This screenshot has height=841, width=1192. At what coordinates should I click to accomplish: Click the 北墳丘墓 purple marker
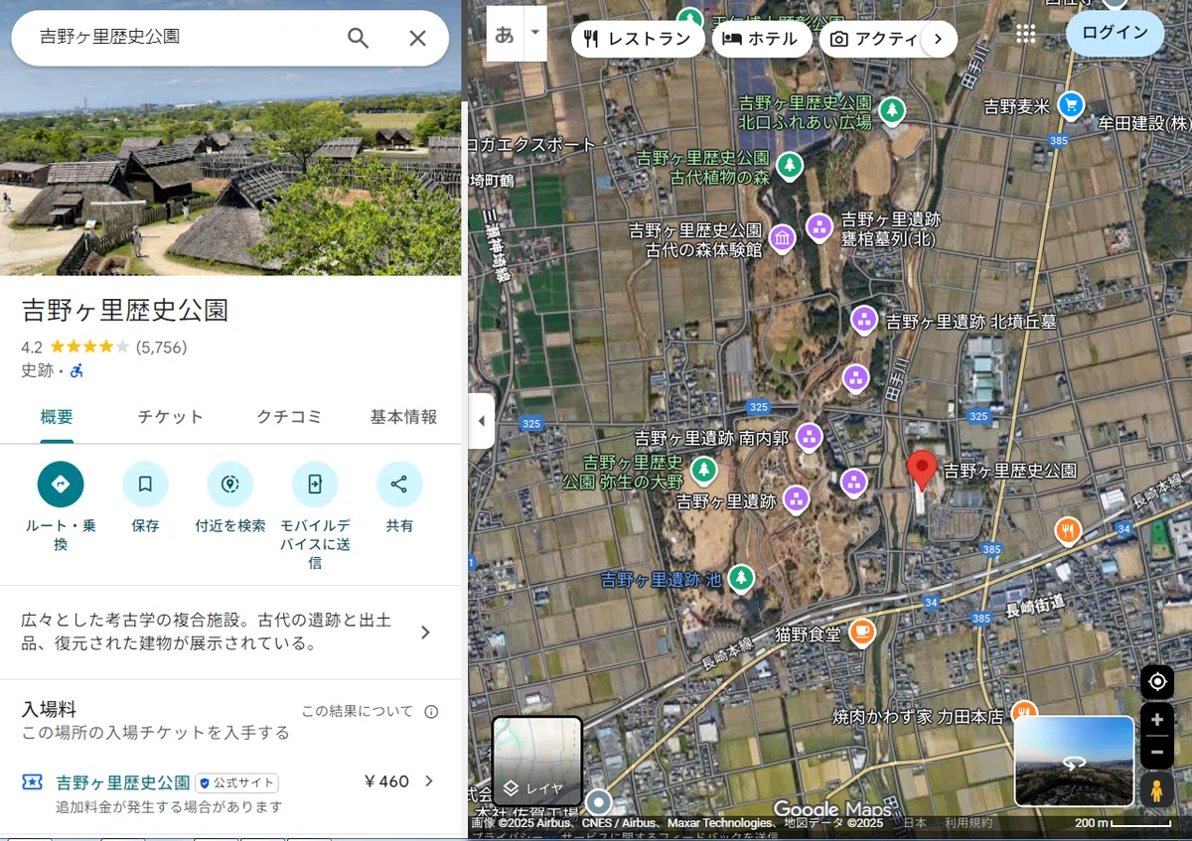(x=864, y=320)
